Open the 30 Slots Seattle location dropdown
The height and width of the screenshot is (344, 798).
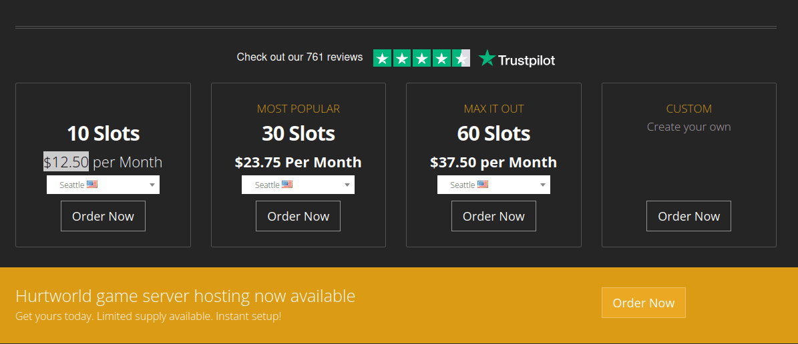click(298, 185)
